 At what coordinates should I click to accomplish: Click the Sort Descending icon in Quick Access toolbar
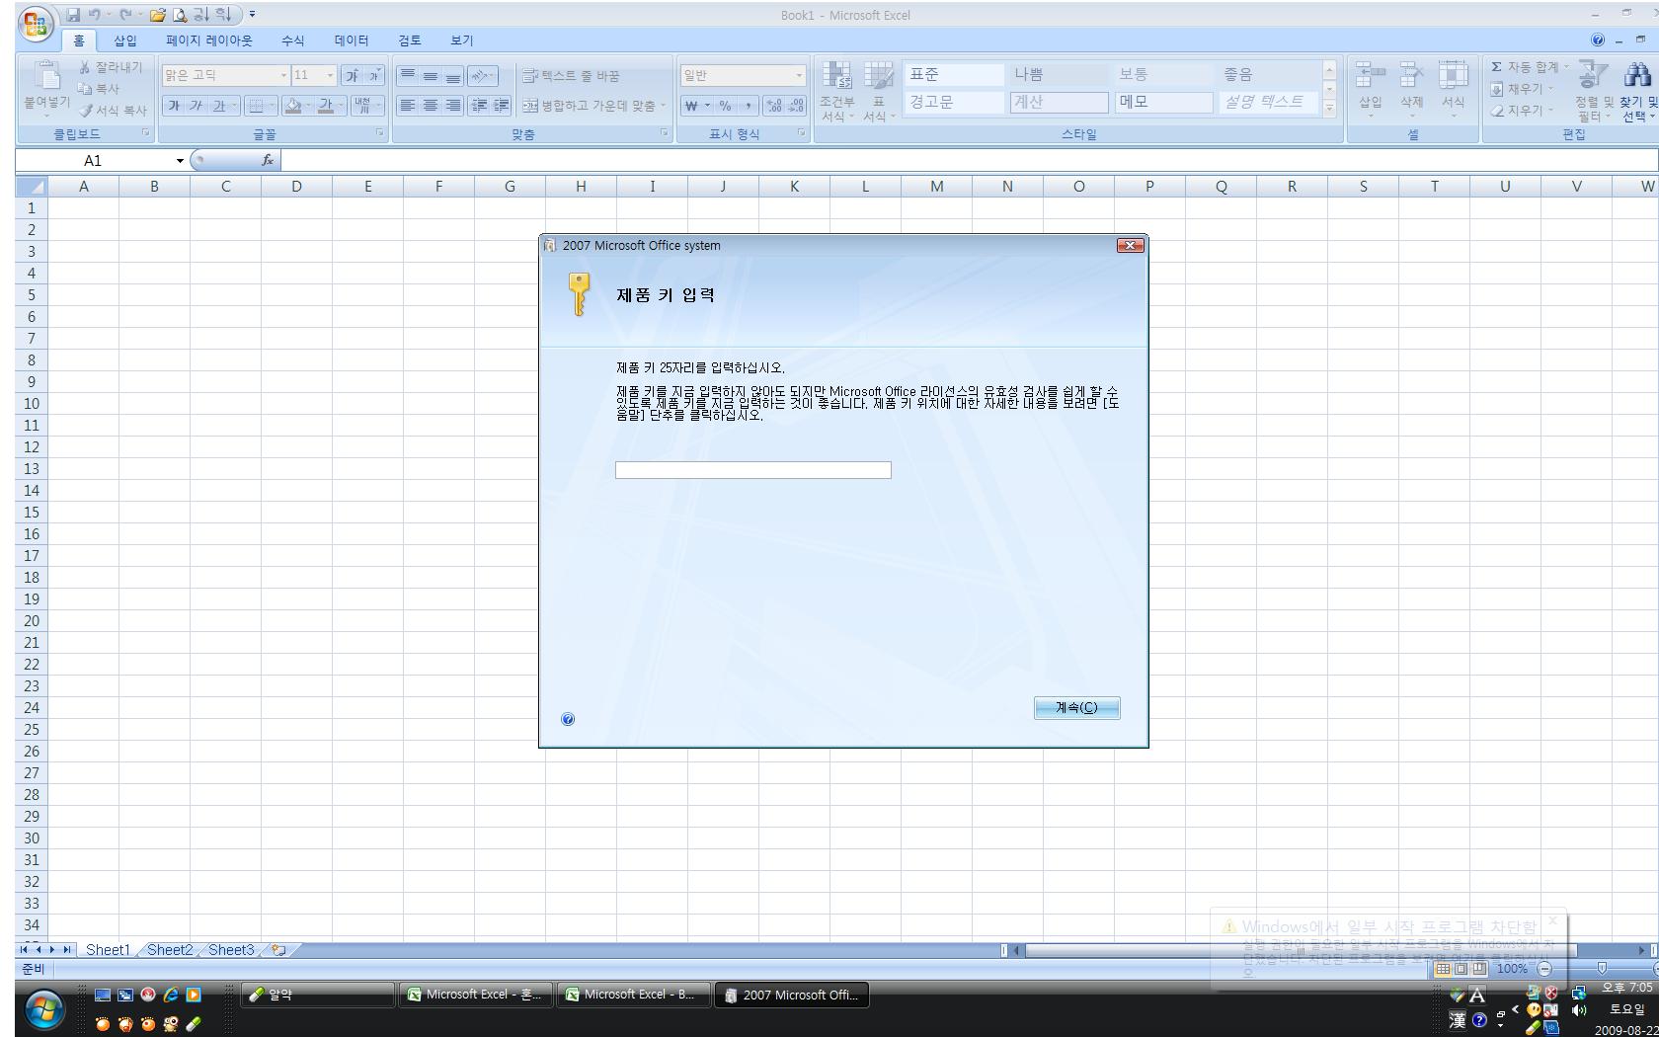pyautogui.click(x=223, y=15)
